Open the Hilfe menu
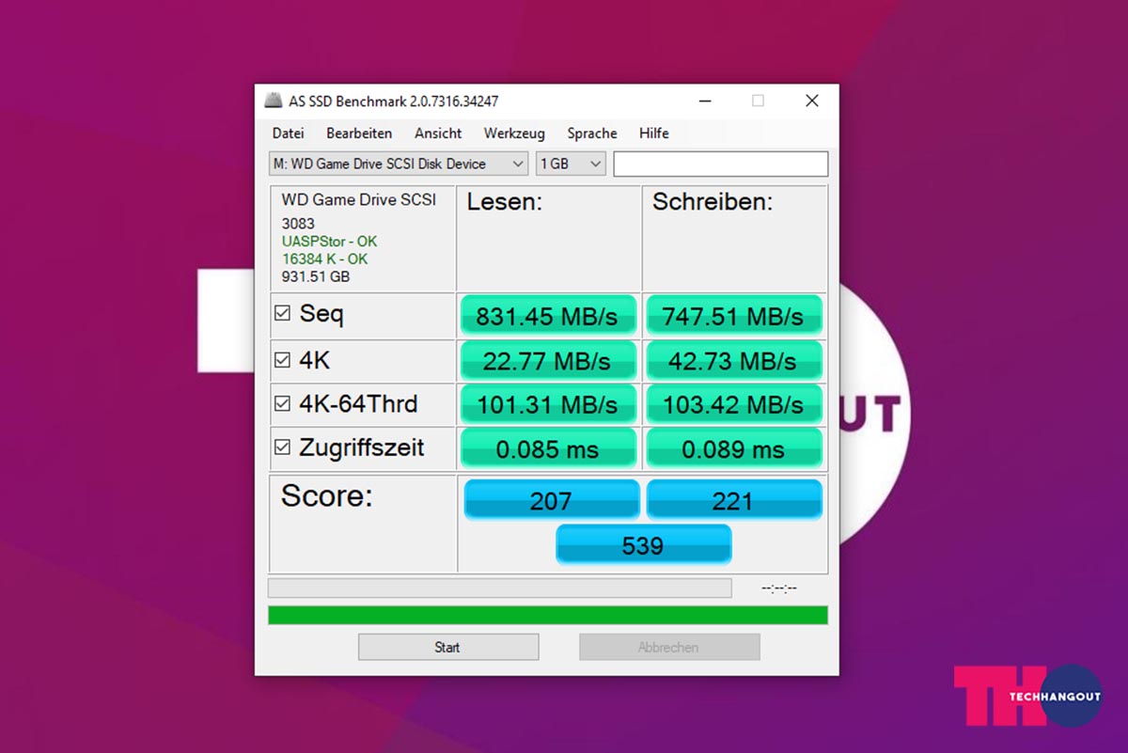This screenshot has width=1128, height=753. [654, 133]
